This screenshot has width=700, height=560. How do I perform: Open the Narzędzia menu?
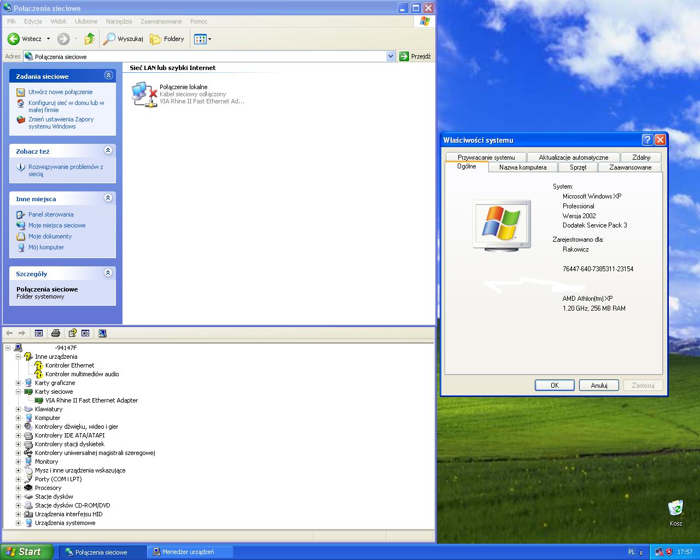[x=119, y=21]
